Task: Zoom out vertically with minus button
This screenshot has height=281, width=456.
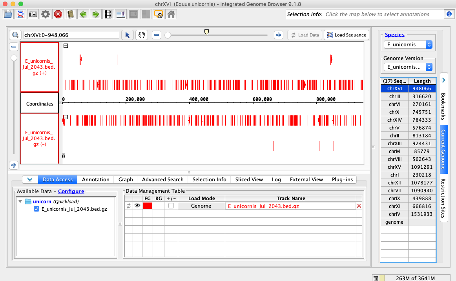Action: point(14,47)
